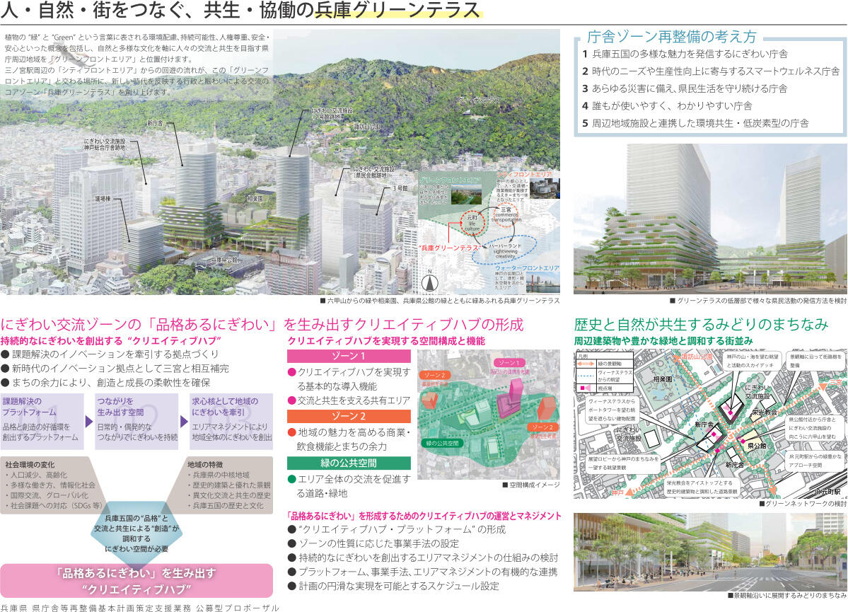Click the ウォーターフロントエリア label

pyautogui.click(x=528, y=268)
